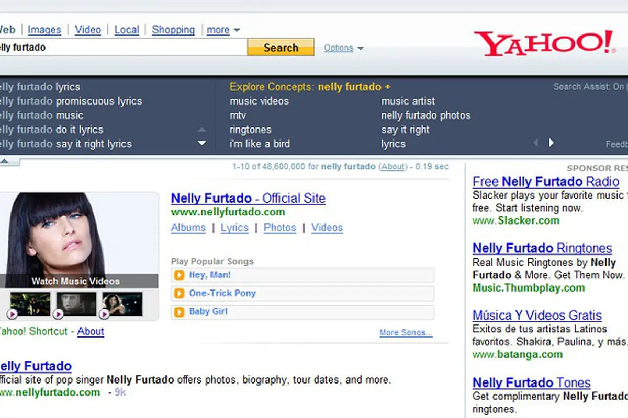Play the song One-Trick Pony

(180, 293)
